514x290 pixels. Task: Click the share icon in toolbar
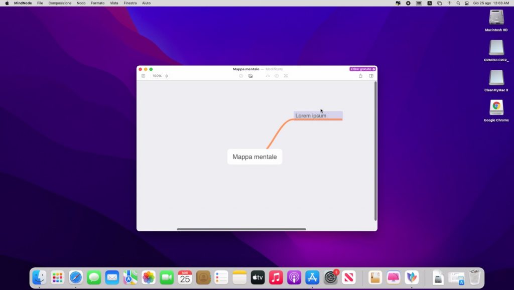tap(360, 76)
